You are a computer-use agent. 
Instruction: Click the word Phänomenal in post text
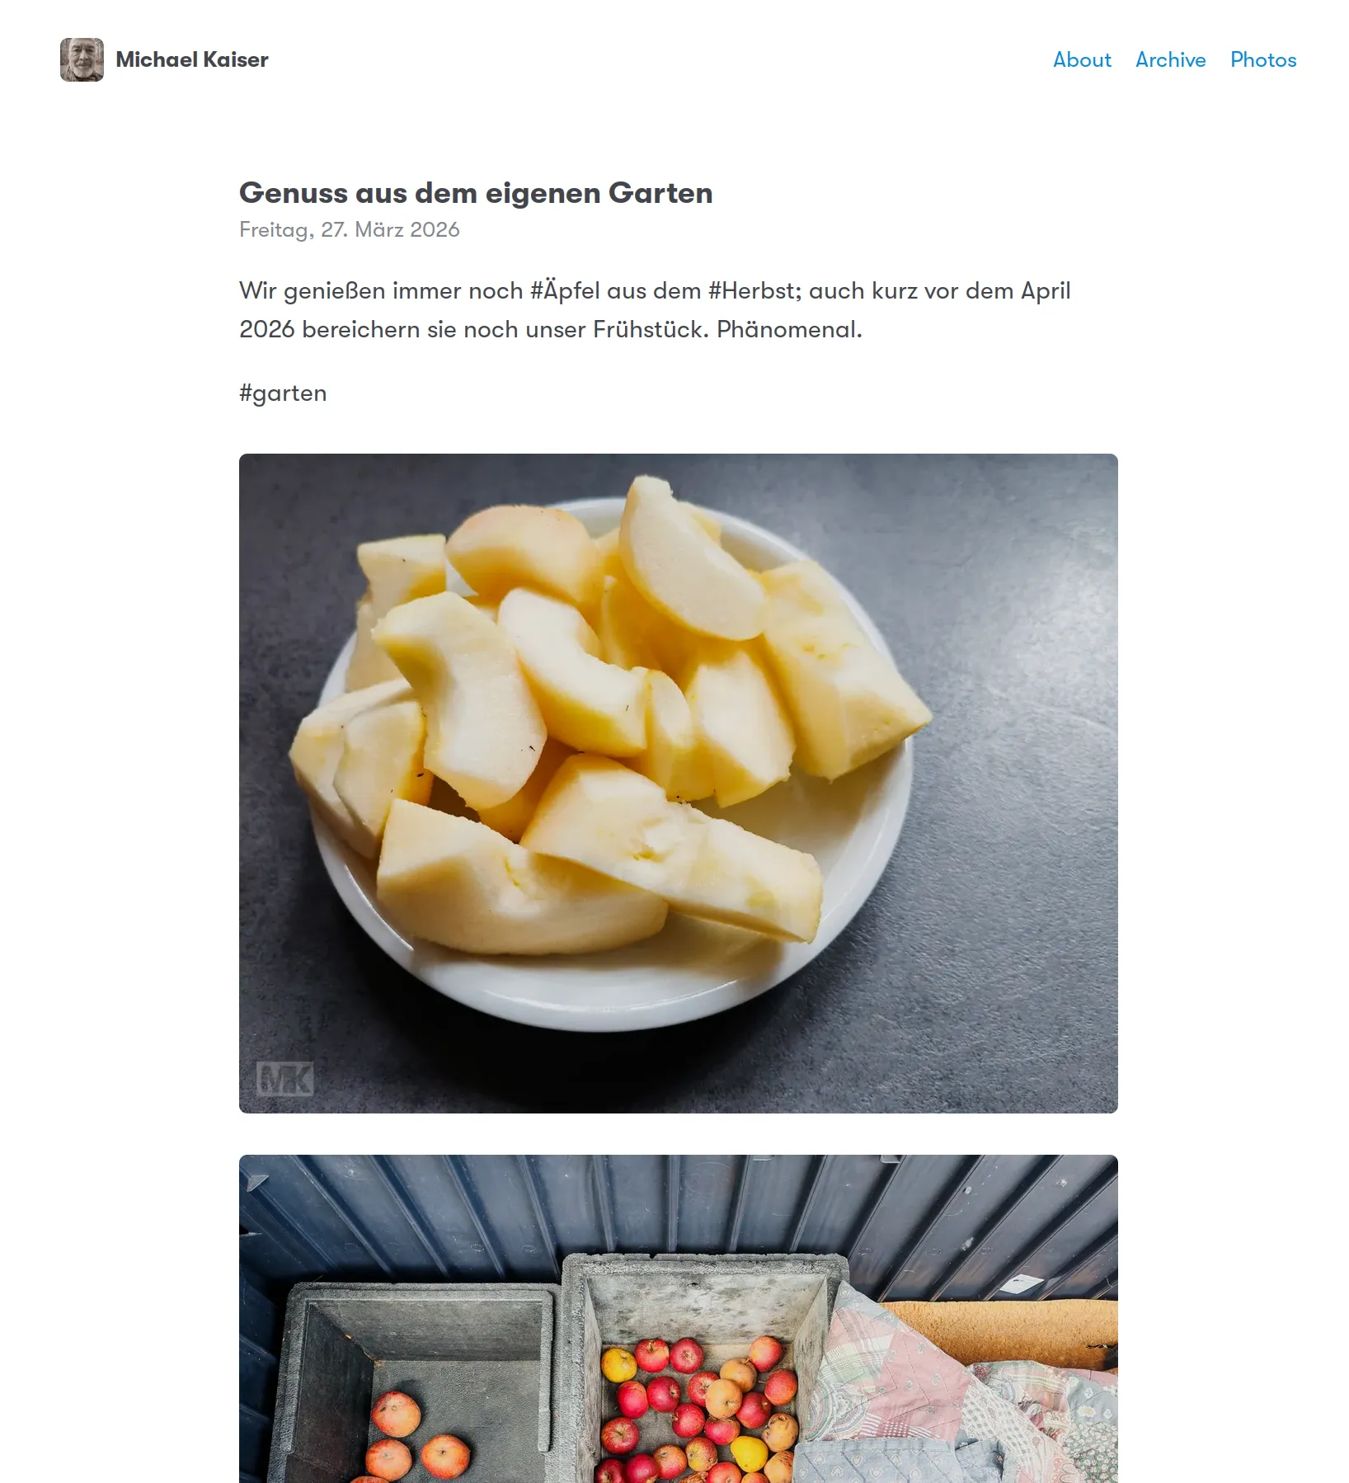coord(788,329)
